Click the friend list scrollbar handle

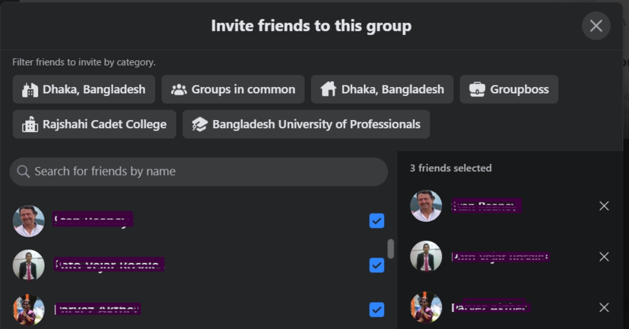coord(391,249)
